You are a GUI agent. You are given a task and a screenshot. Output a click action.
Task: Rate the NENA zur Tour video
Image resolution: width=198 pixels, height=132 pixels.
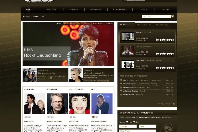165,40
